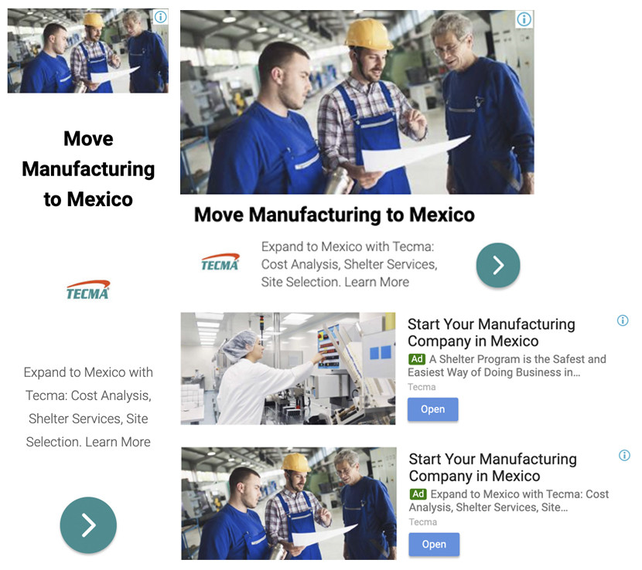
Task: Click the info icon beside the lab technician ad
Action: click(623, 321)
